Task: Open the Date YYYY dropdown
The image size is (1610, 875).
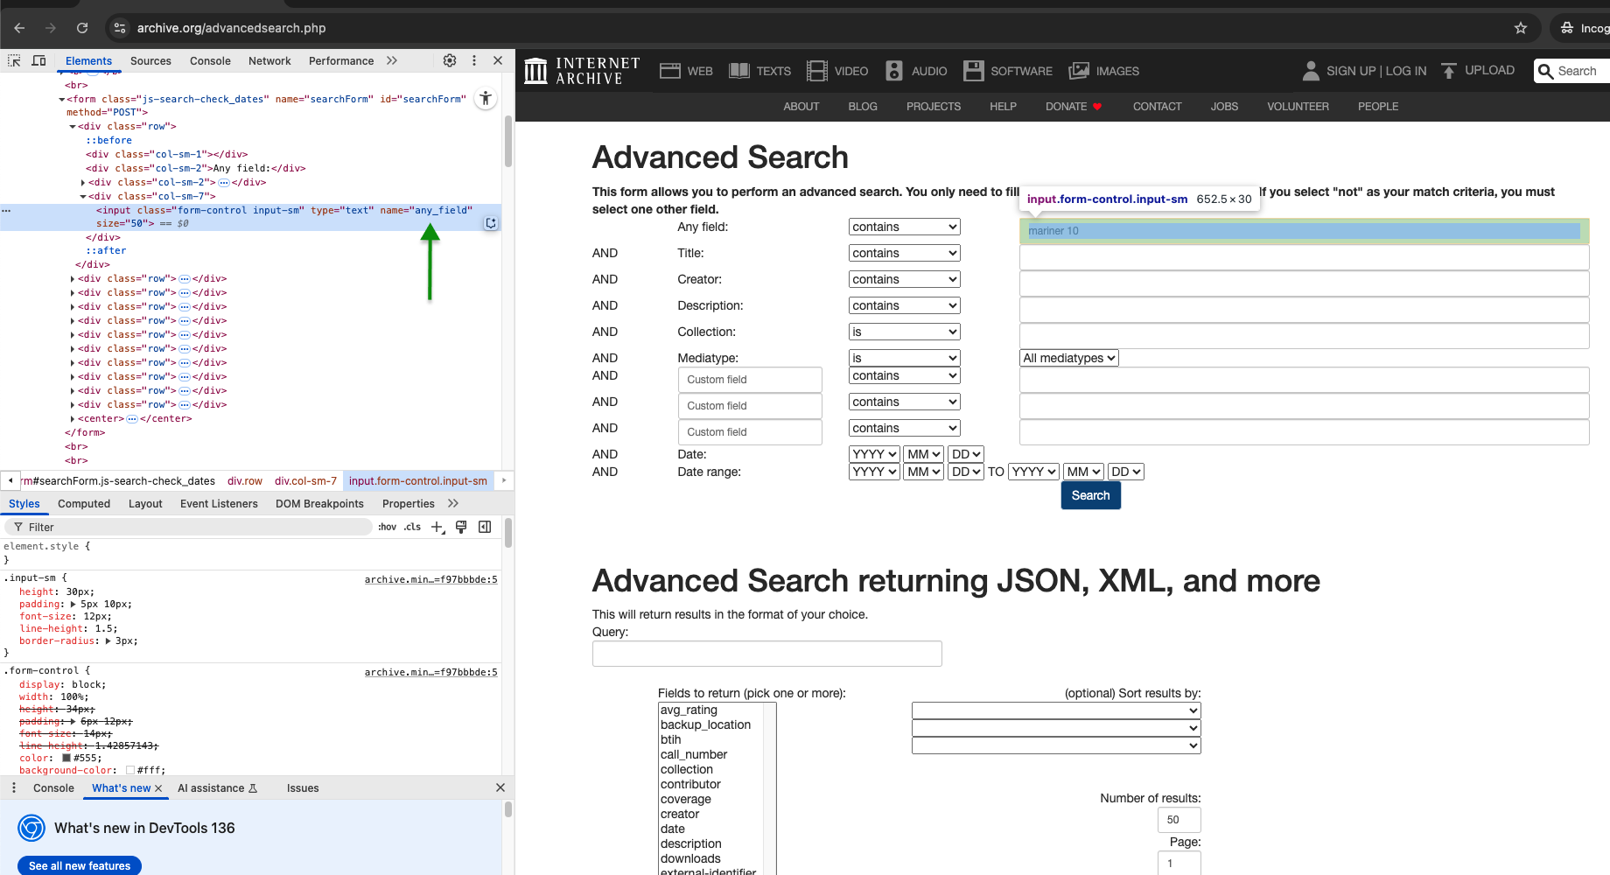Action: tap(873, 454)
